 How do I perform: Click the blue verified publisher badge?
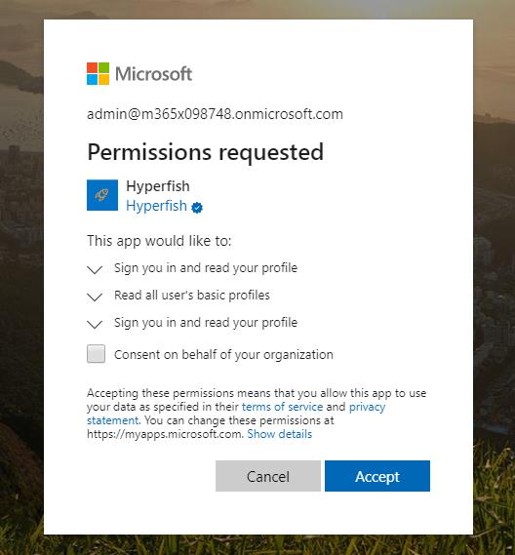197,208
